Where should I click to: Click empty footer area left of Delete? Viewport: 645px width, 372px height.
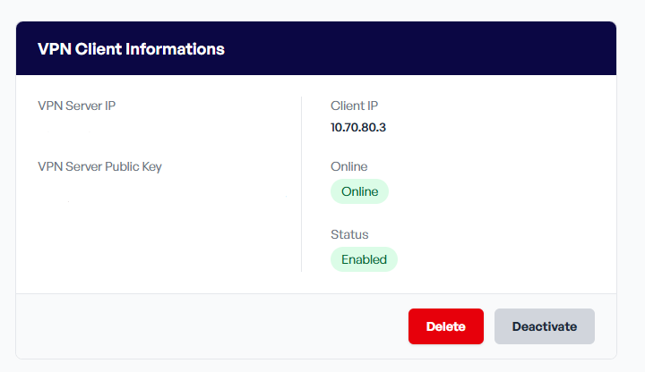[206, 326]
